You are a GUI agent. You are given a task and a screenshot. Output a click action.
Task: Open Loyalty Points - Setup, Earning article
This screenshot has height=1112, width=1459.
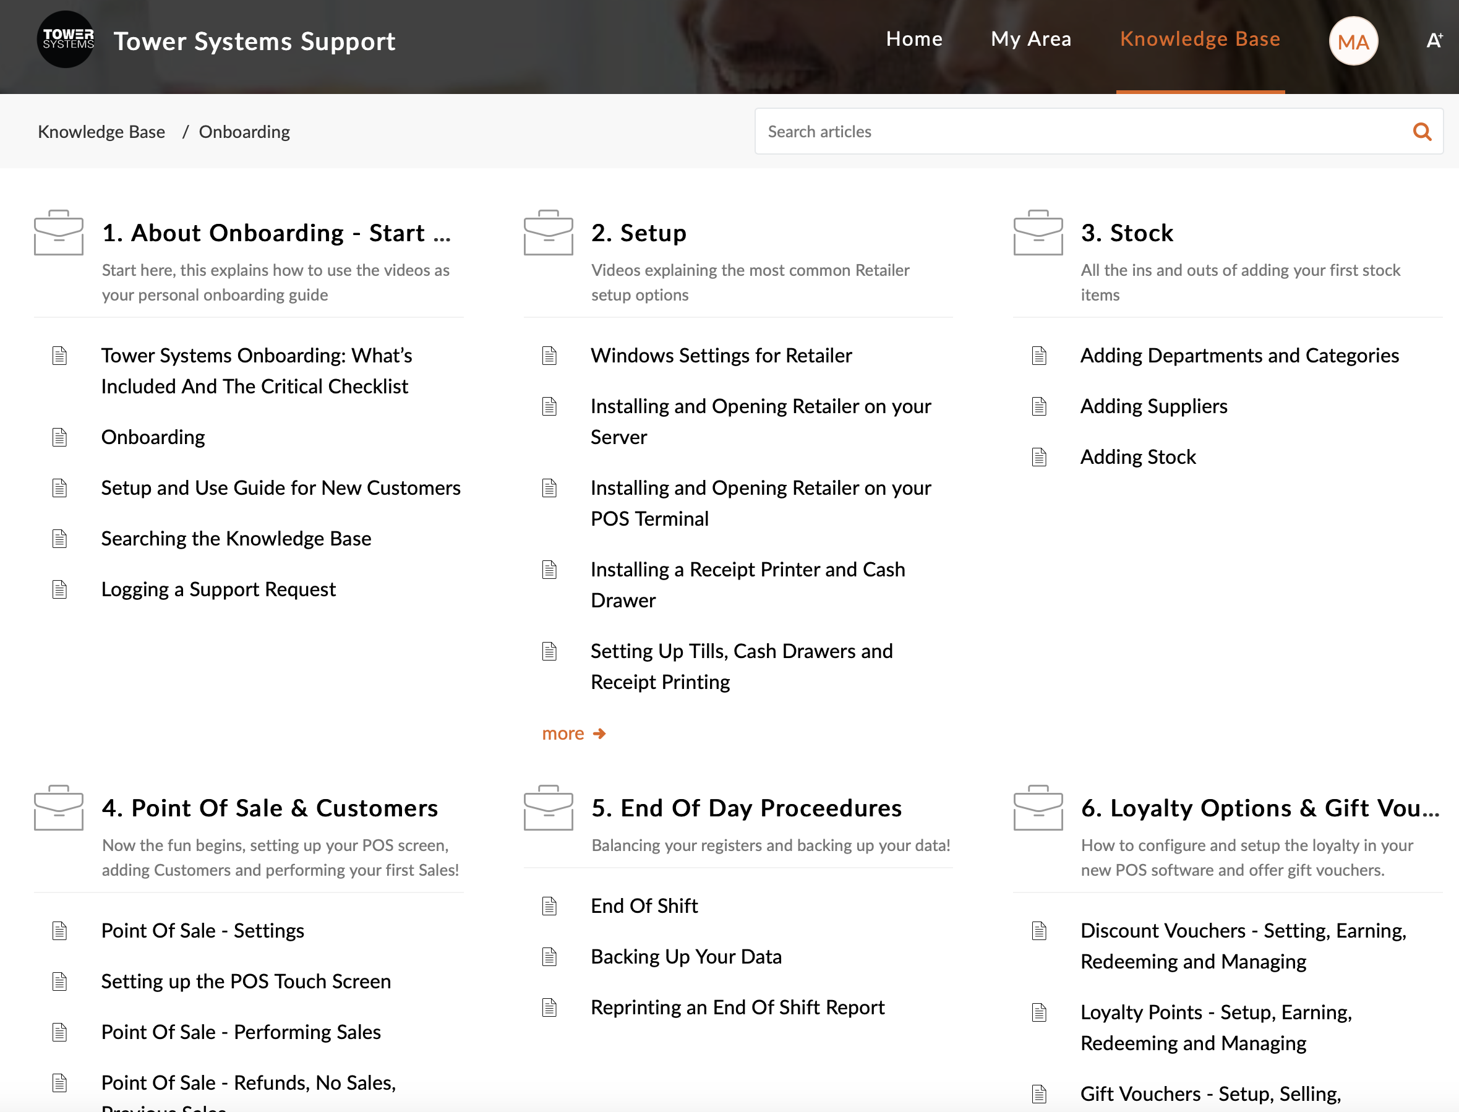1216,1028
